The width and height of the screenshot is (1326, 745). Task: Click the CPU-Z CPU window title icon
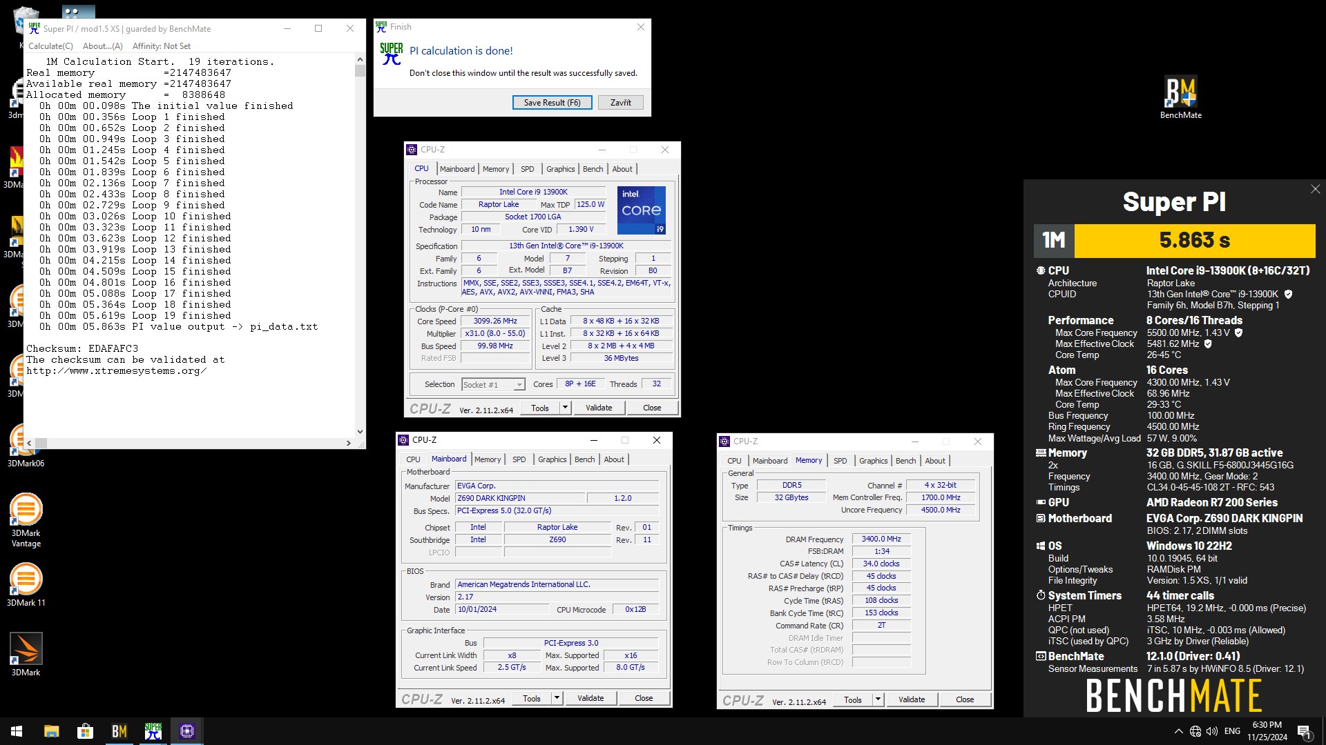[412, 149]
